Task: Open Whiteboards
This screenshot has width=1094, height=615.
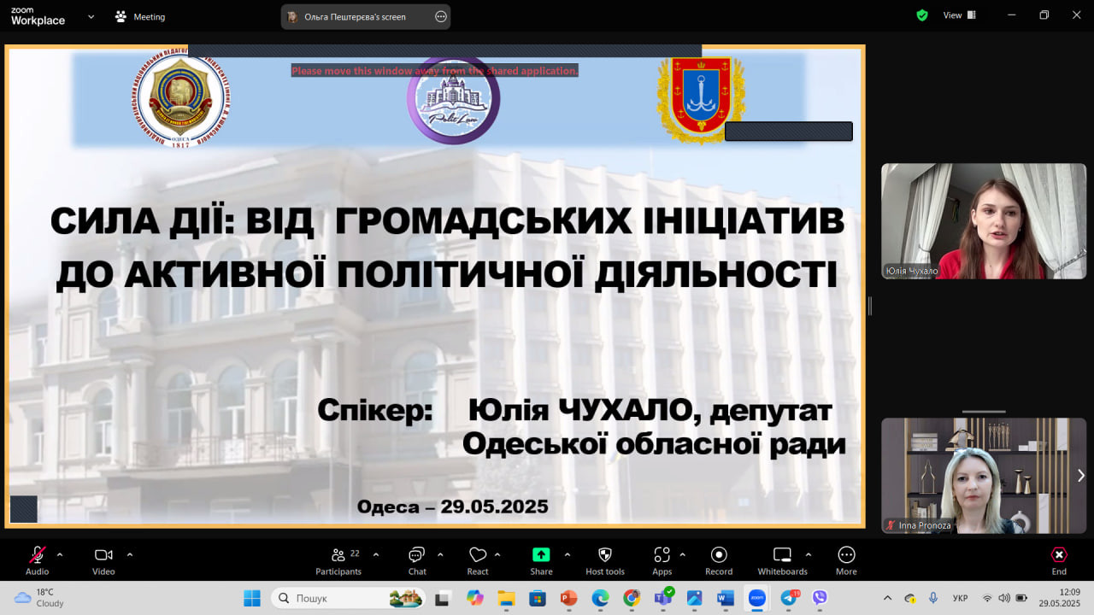Action: coord(782,560)
